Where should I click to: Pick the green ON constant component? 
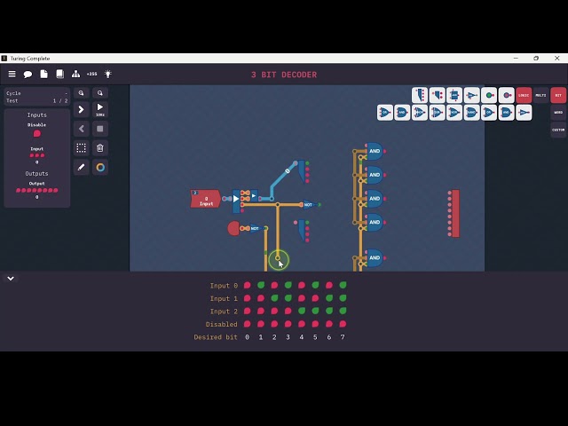[x=489, y=95]
